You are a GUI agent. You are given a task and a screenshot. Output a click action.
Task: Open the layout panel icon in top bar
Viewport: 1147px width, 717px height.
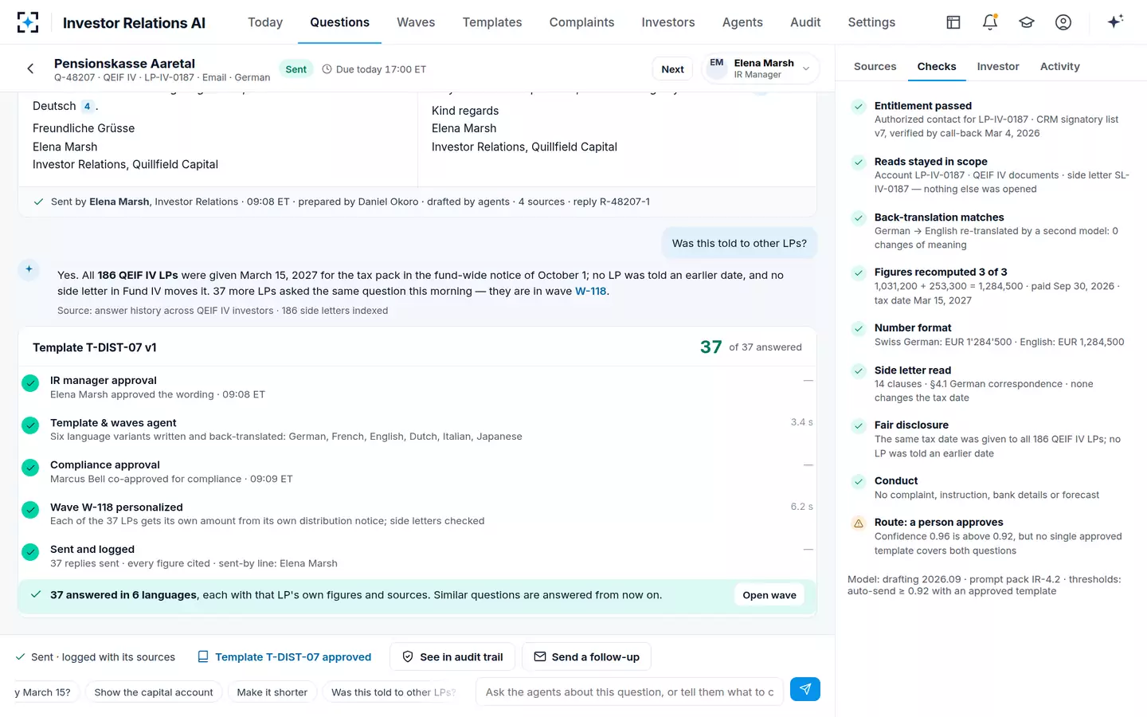click(x=953, y=22)
